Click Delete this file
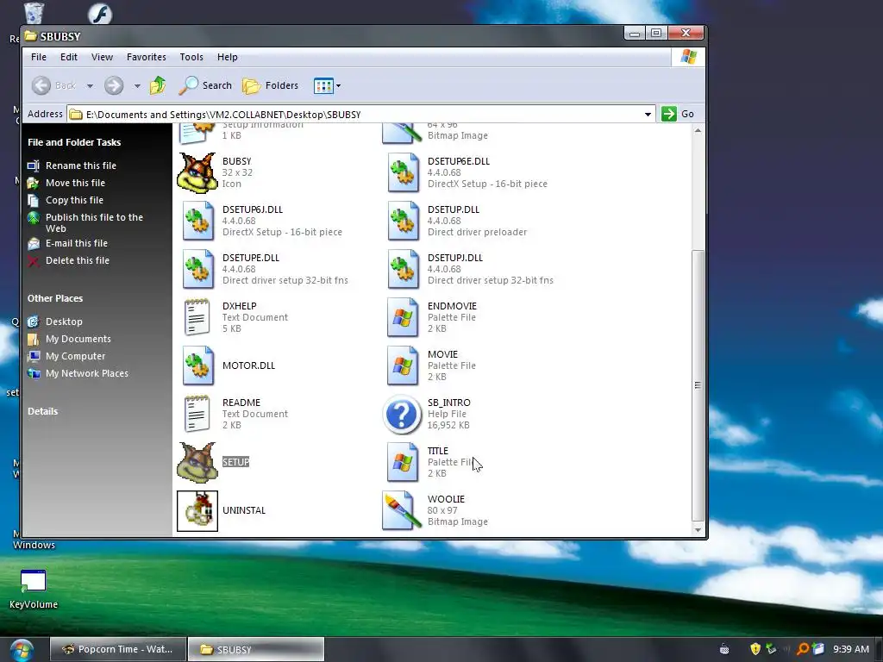This screenshot has width=883, height=662. 77,260
